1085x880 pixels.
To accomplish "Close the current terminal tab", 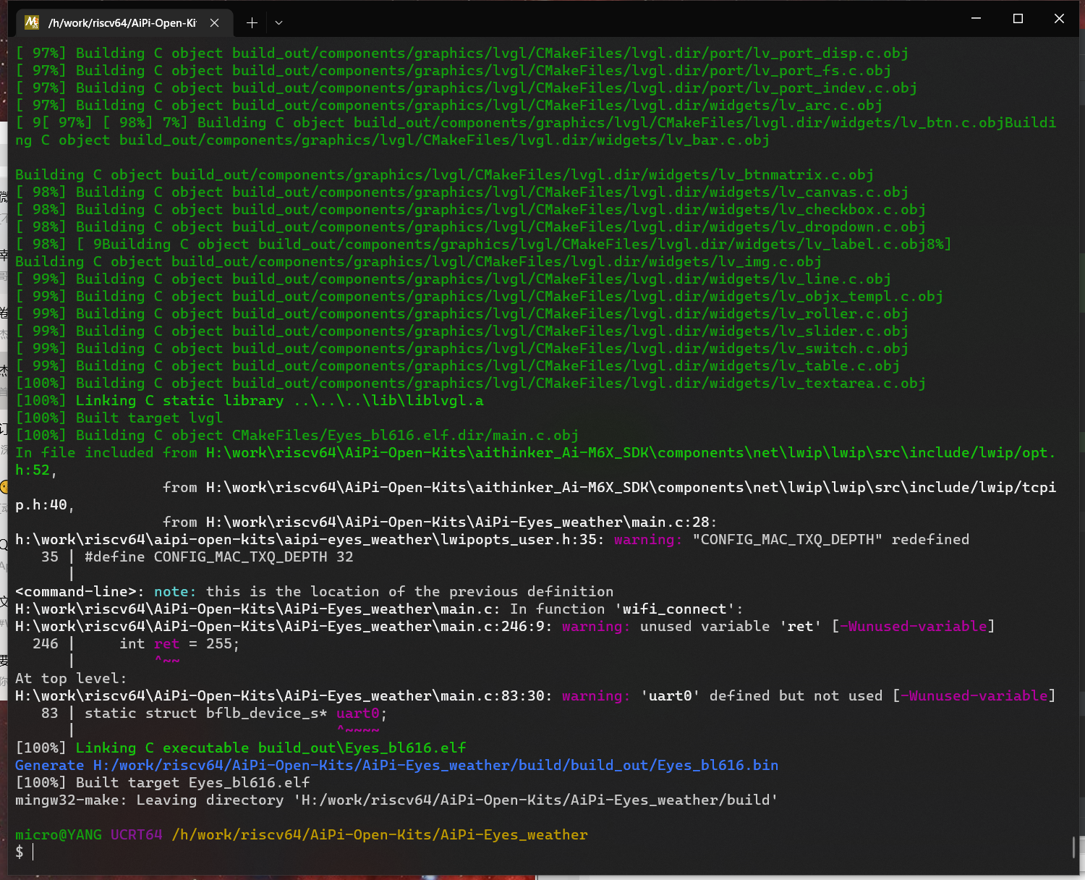I will coord(215,22).
